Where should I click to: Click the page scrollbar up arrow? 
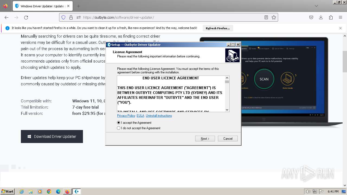[x=345, y=36]
